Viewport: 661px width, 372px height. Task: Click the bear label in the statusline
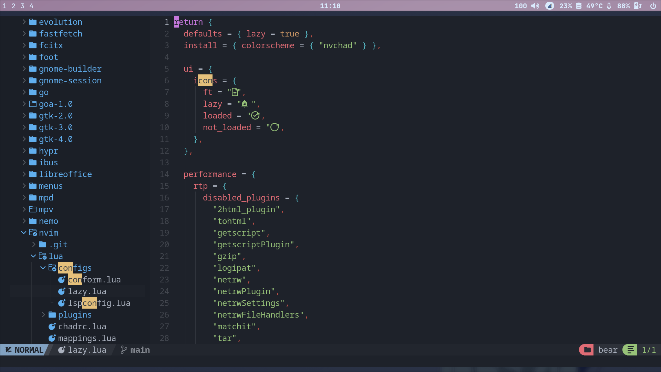pos(608,350)
